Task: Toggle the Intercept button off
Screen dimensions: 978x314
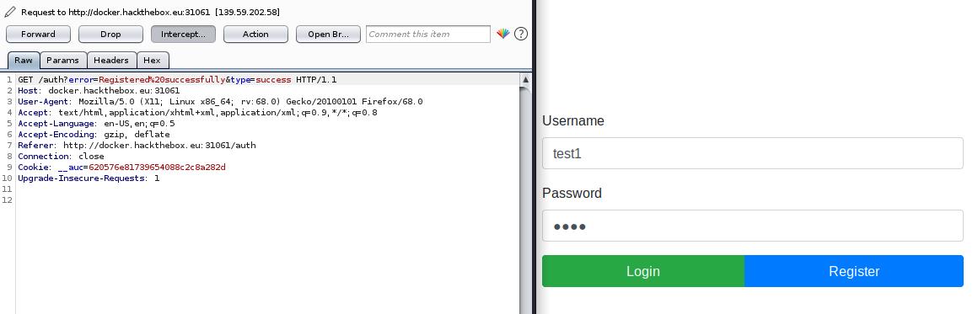Action: tap(184, 35)
